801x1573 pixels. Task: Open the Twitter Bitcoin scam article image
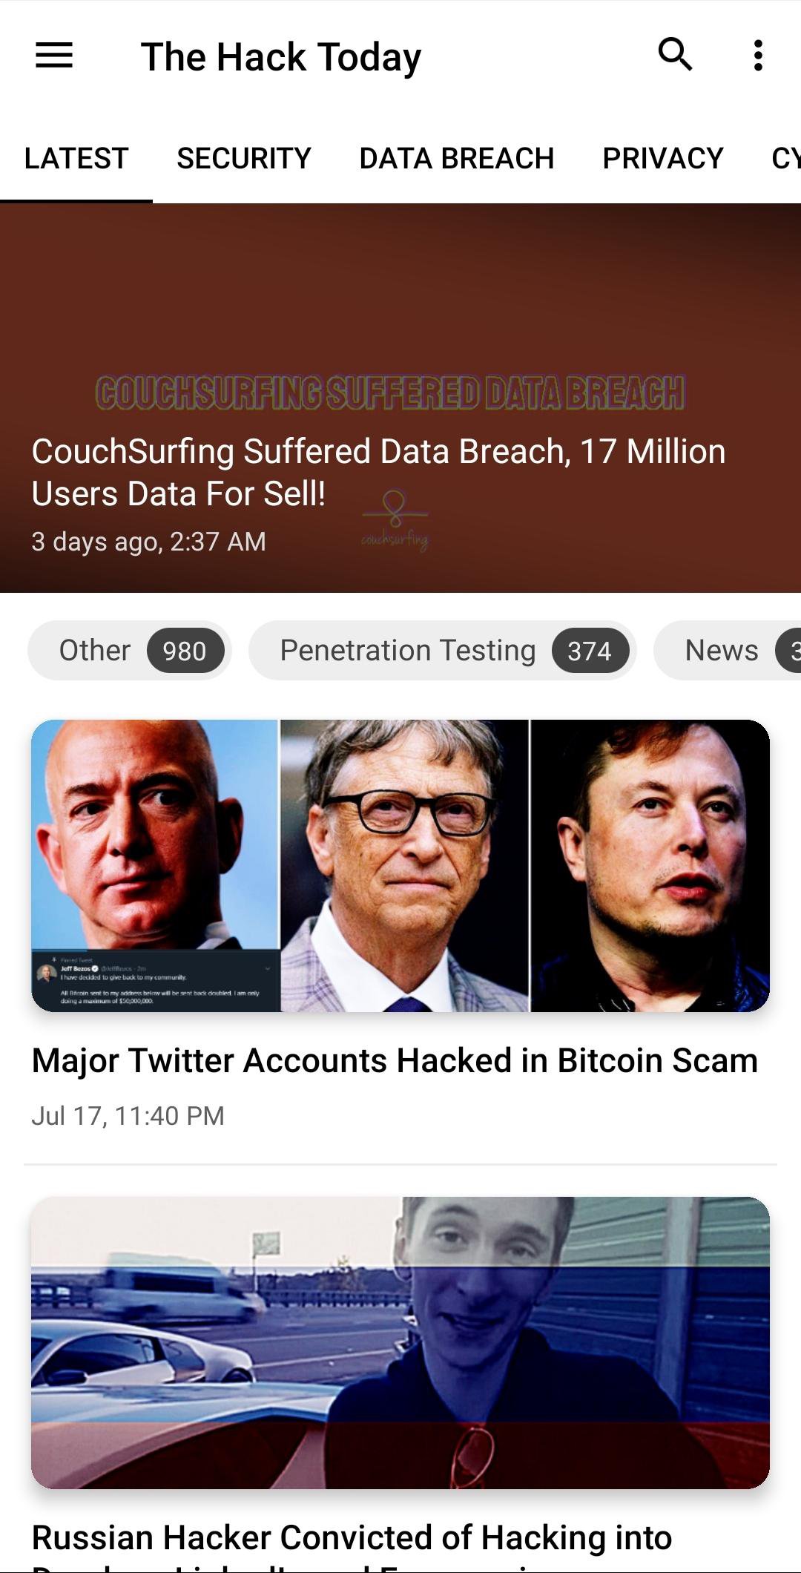[x=400, y=865]
